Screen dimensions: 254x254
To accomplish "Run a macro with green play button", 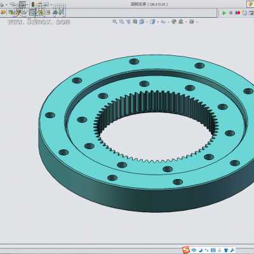I will click(x=224, y=13).
